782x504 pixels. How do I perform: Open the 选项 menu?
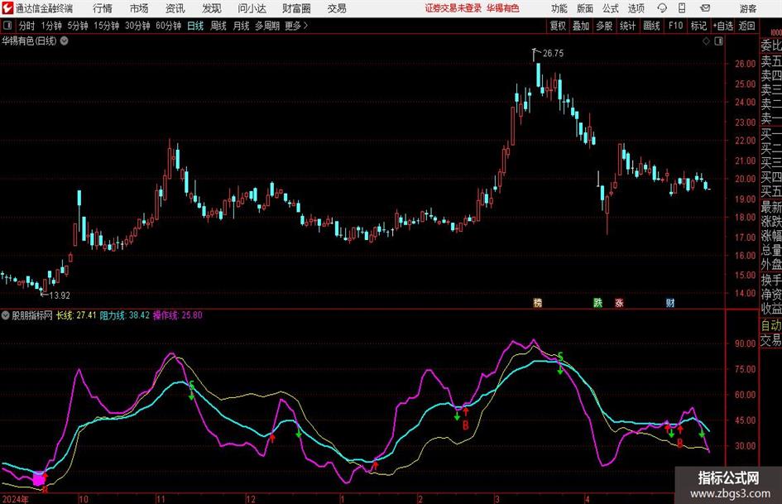[x=636, y=8]
